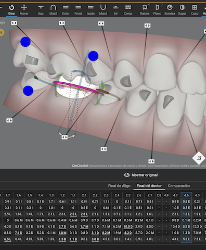Show the Dcho right side view
This screenshot has height=250, width=206.
pyautogui.click(x=66, y=10)
